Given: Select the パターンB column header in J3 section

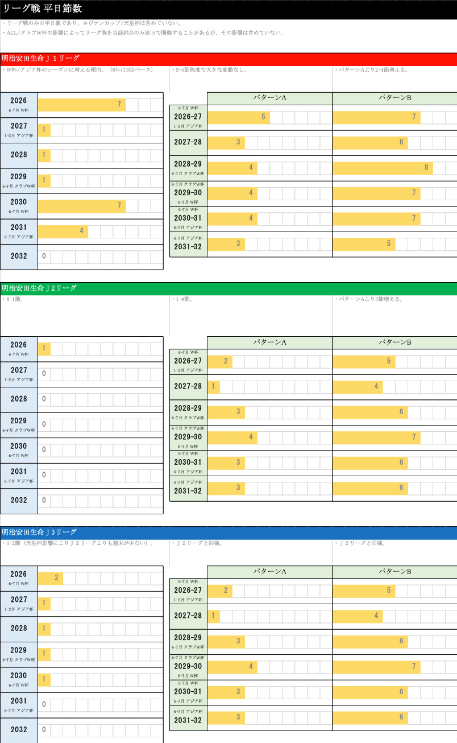Looking at the screenshot, I should tap(394, 572).
